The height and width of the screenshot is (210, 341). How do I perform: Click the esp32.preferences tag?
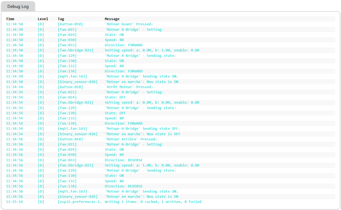[x=80, y=202]
